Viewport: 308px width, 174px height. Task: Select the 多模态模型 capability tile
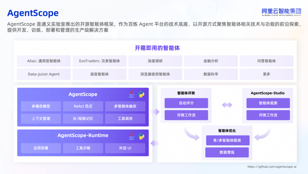[x=40, y=106]
